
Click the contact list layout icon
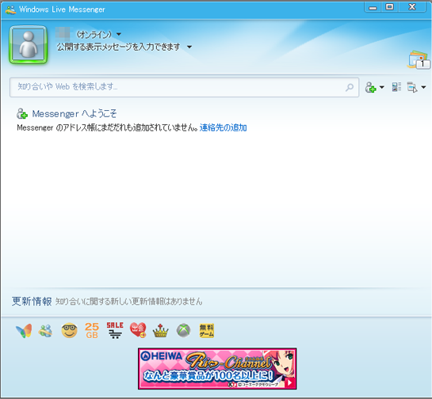click(396, 87)
